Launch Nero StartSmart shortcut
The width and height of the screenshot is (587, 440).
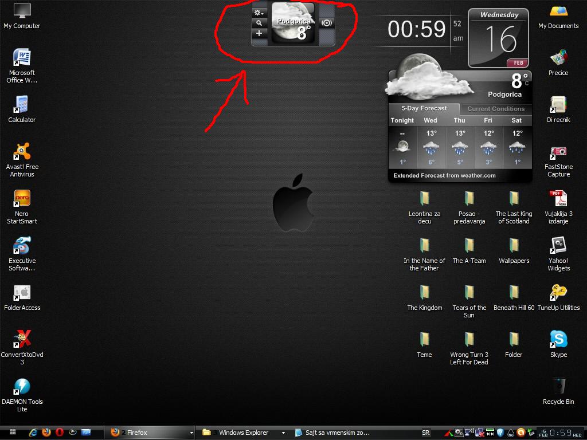tap(22, 207)
